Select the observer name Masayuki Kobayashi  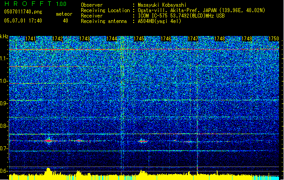point(162,5)
